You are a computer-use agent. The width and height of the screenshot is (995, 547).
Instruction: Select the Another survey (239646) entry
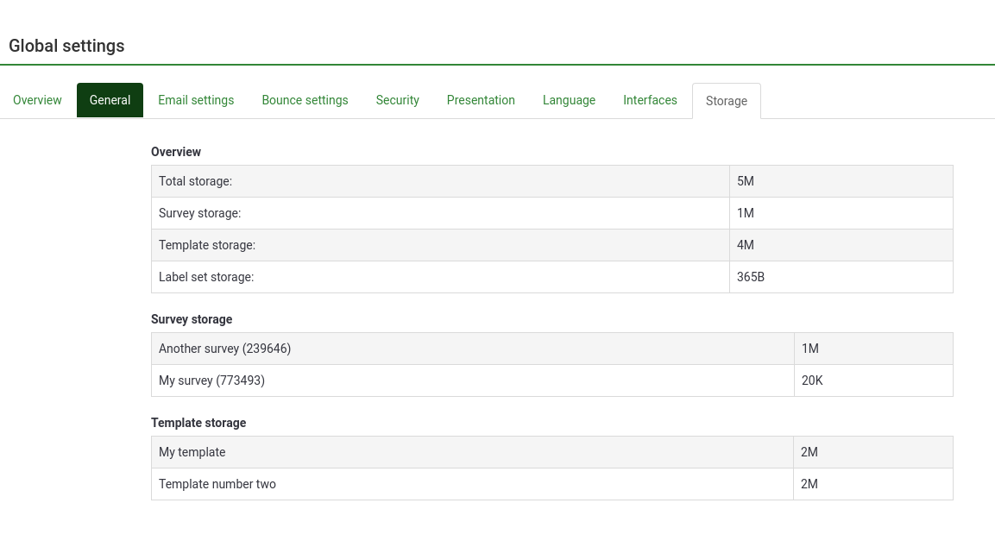(224, 349)
